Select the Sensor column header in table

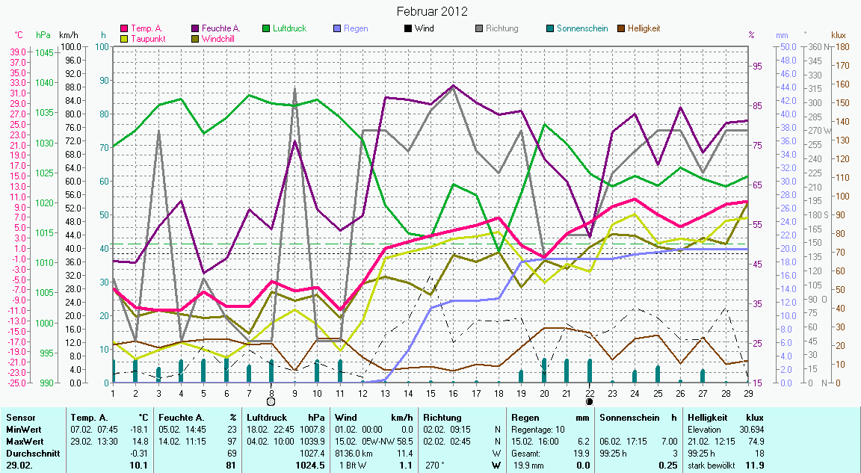point(19,418)
